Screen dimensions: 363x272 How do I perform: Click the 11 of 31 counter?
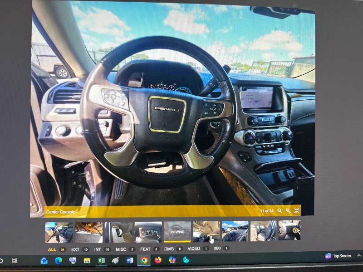(267, 211)
